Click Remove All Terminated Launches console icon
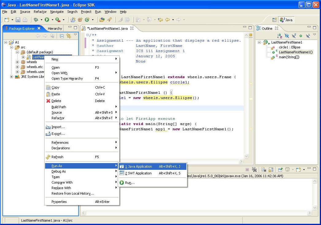Viewport: 321px width, 225px height. [254, 170]
